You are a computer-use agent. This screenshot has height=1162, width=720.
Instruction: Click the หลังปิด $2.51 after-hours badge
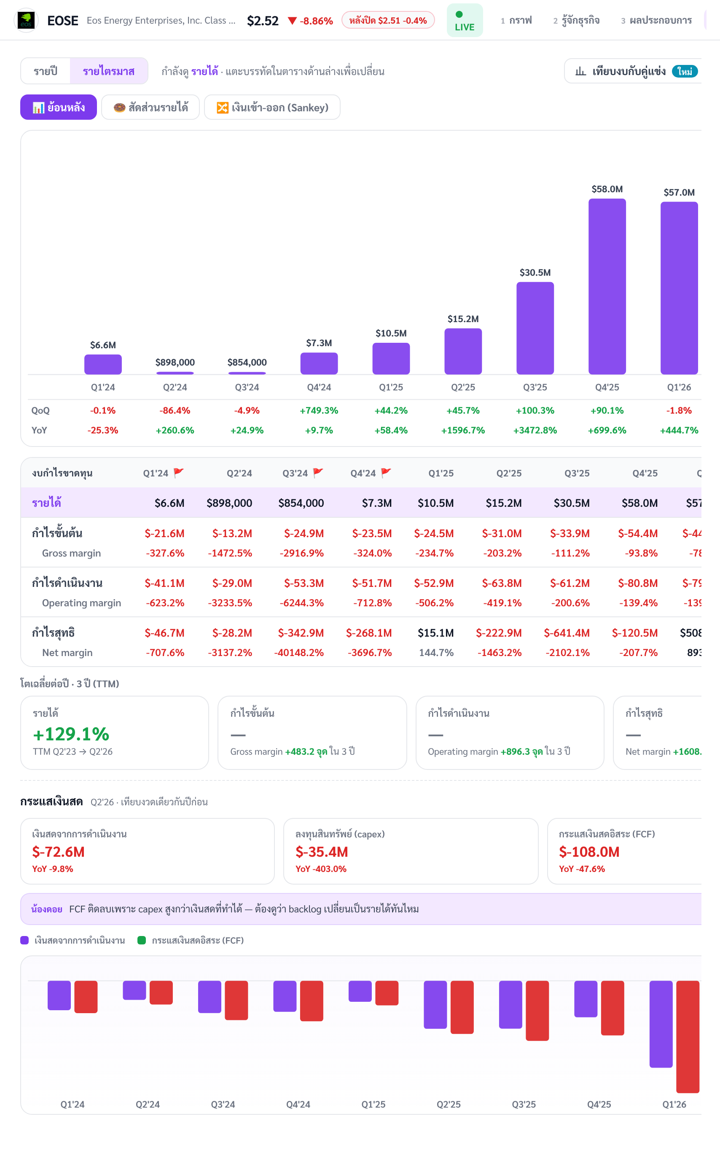(388, 21)
